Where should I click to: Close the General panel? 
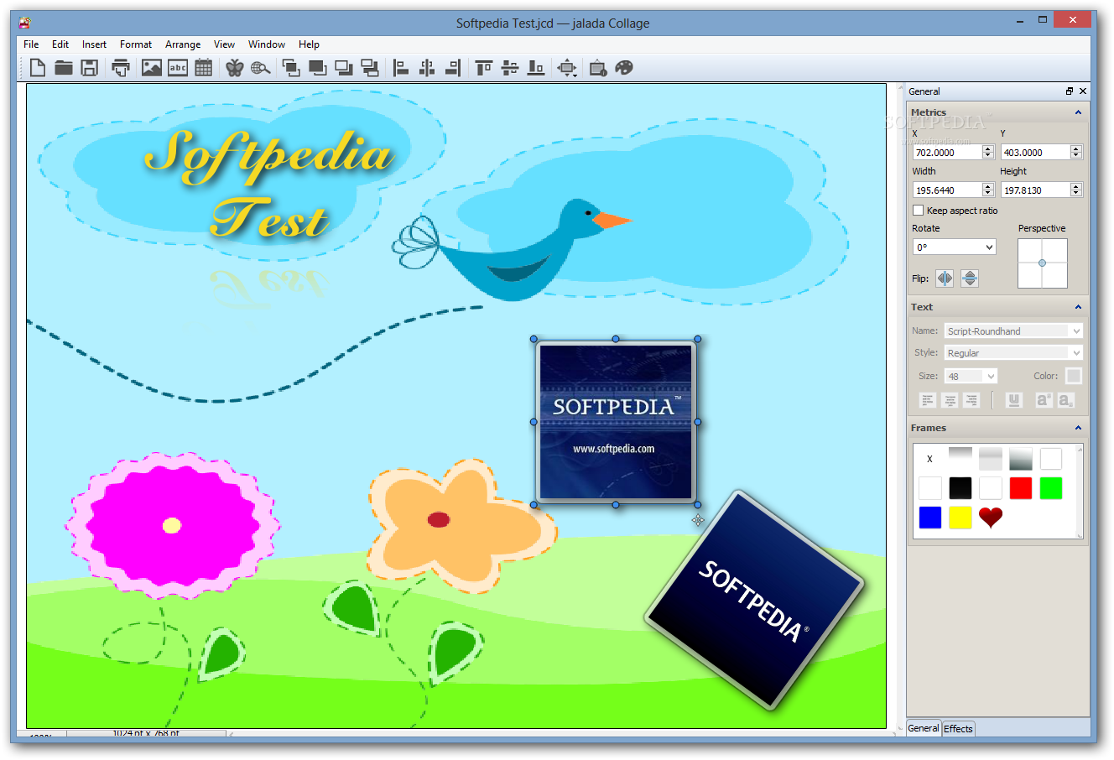(1083, 91)
